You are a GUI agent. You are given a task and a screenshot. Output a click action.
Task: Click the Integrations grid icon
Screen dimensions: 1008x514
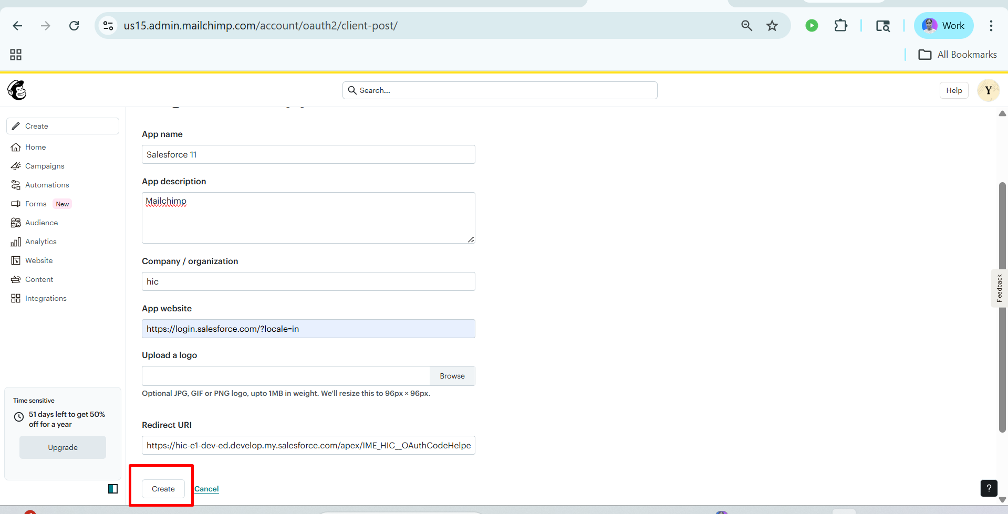click(16, 298)
